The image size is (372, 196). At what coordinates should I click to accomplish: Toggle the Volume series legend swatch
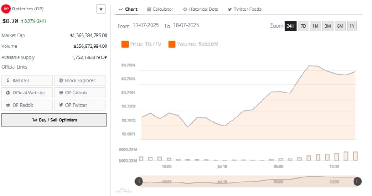(x=172, y=44)
